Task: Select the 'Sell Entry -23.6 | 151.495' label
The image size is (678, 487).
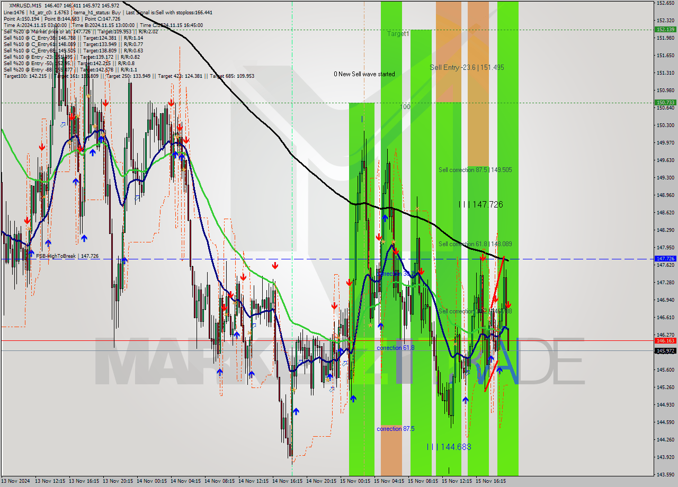Action: point(467,67)
